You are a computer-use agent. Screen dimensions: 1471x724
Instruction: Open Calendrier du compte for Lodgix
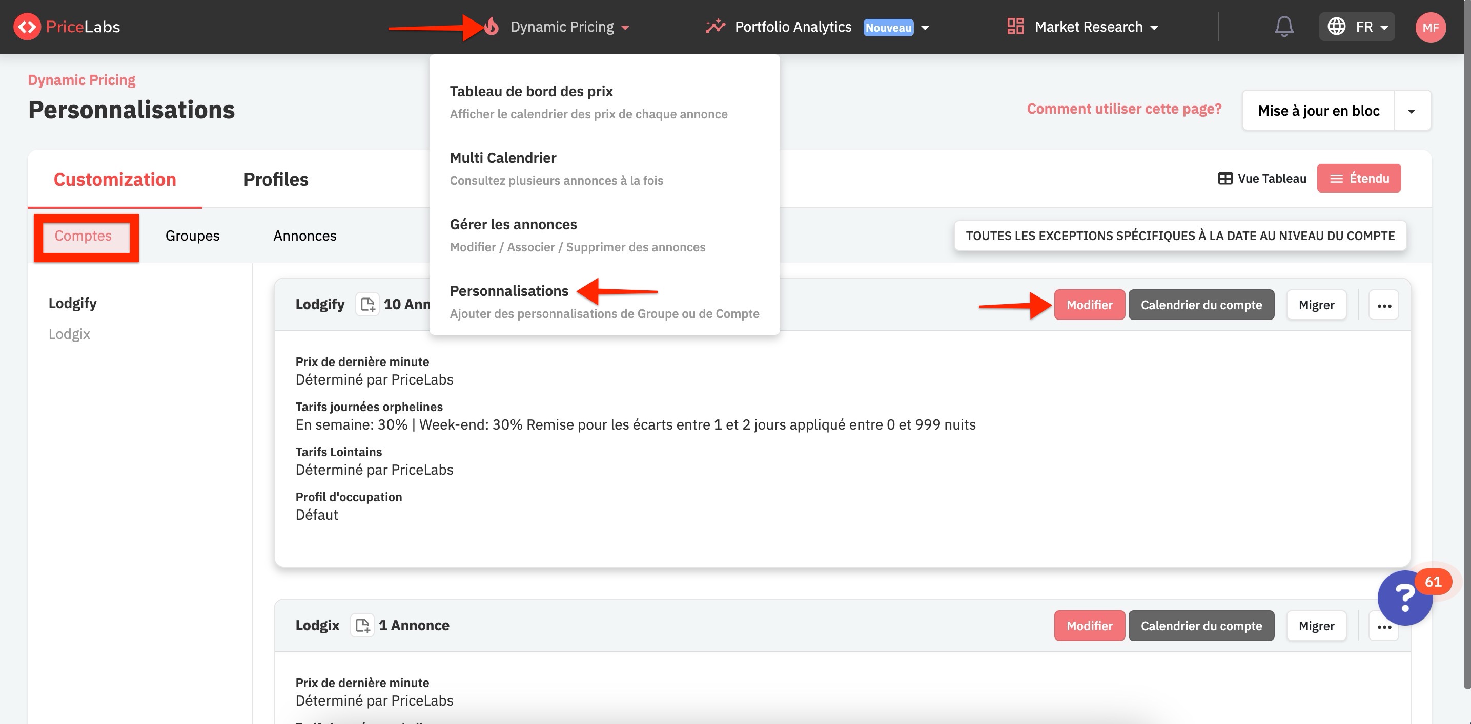coord(1201,626)
